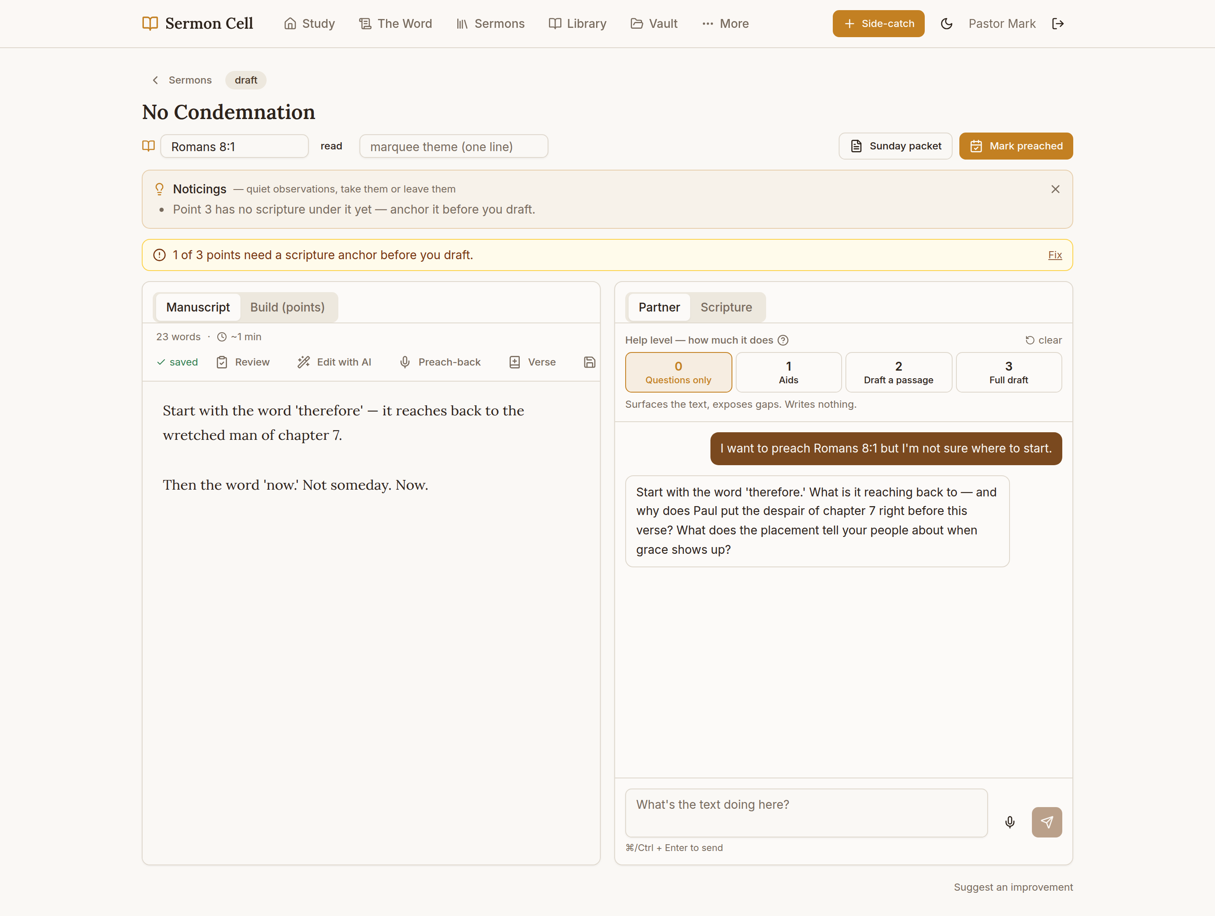The width and height of the screenshot is (1215, 916).
Task: Click the Side-catch button
Action: 878,24
